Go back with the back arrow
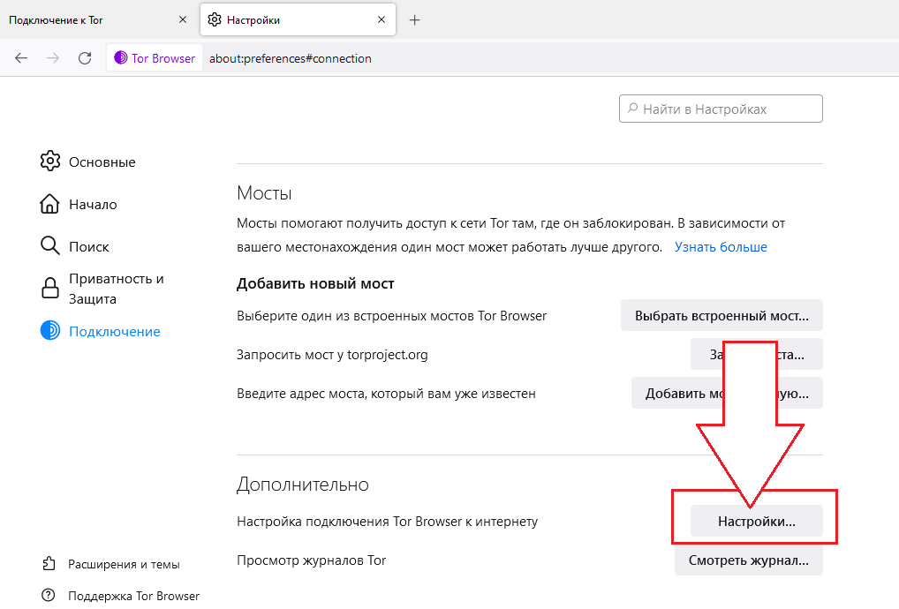 point(21,58)
